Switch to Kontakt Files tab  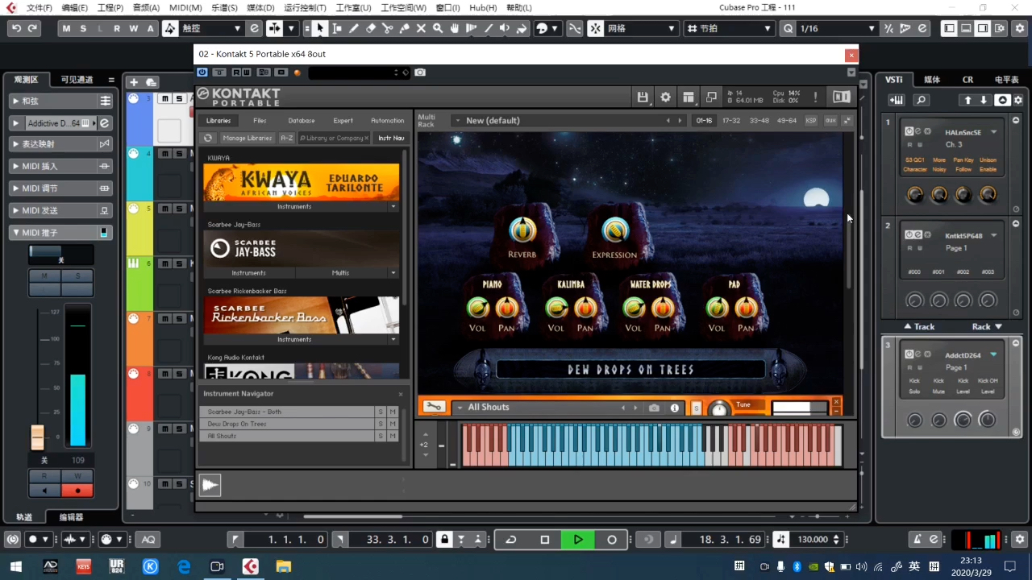pyautogui.click(x=260, y=121)
